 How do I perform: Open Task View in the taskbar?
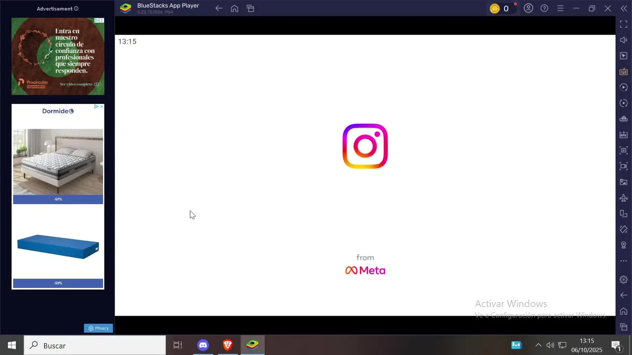coord(178,345)
